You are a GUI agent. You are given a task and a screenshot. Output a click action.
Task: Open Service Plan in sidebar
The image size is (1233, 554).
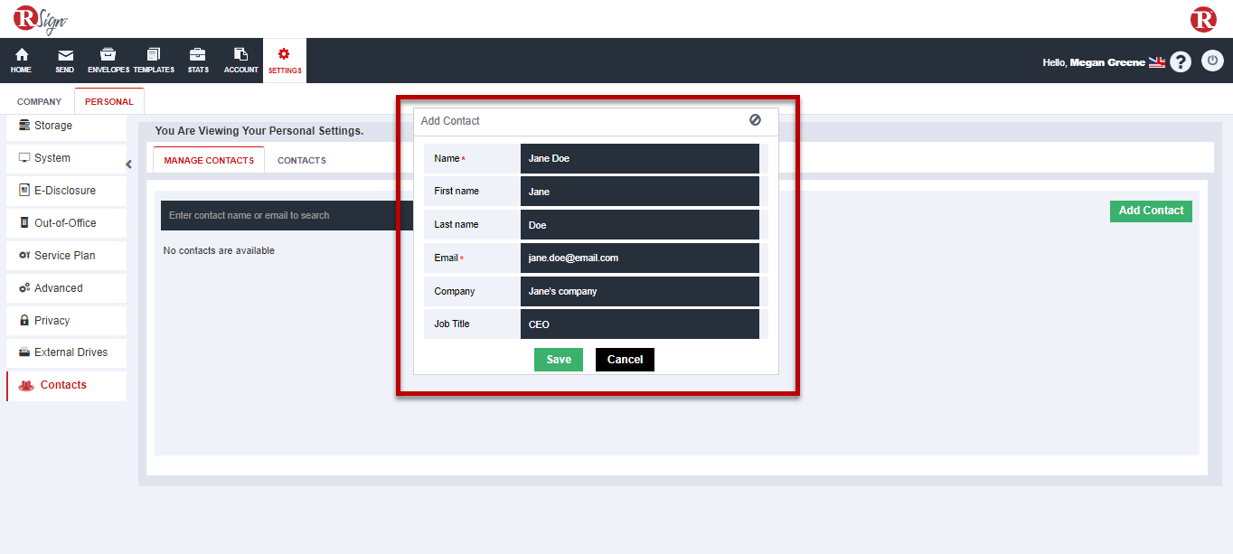67,256
